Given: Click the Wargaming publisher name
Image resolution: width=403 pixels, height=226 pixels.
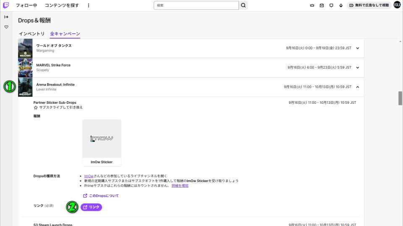Looking at the screenshot, I should coord(45,51).
